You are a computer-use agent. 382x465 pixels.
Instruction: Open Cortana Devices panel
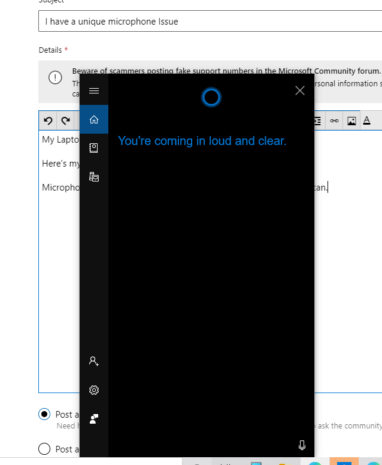coord(94,177)
